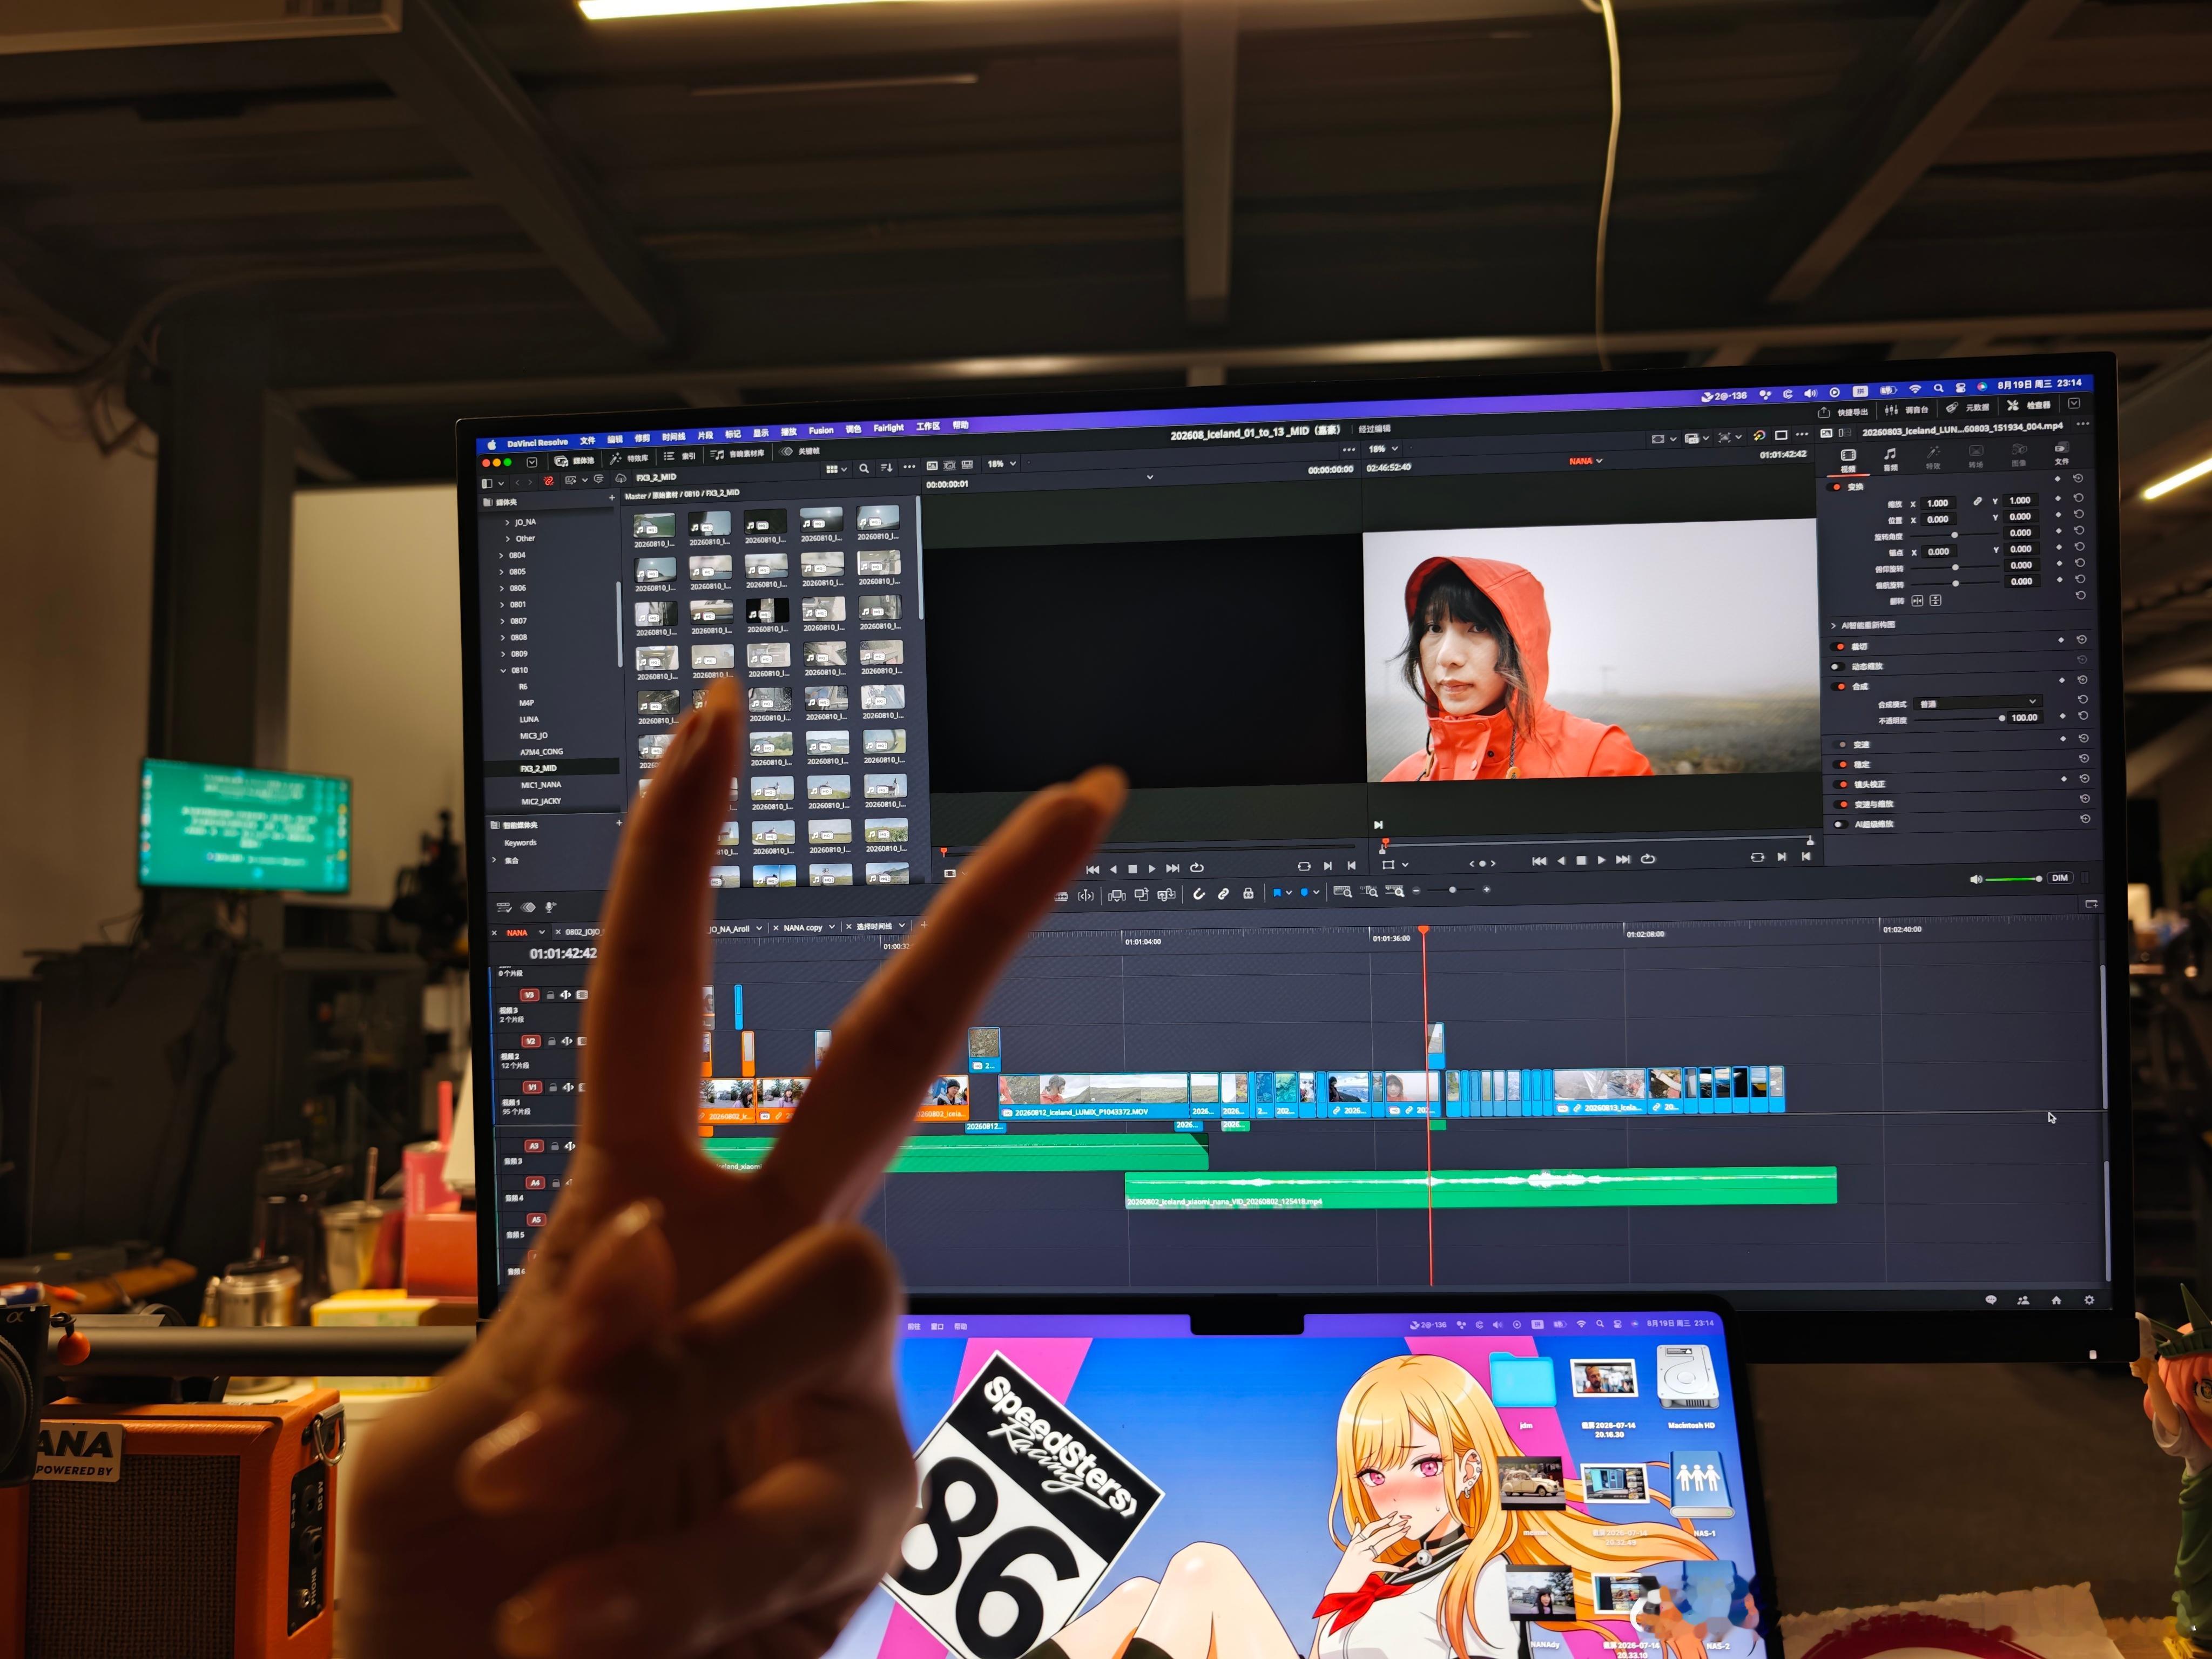Click the flip horizontal icon in 翻转 row

(1917, 601)
